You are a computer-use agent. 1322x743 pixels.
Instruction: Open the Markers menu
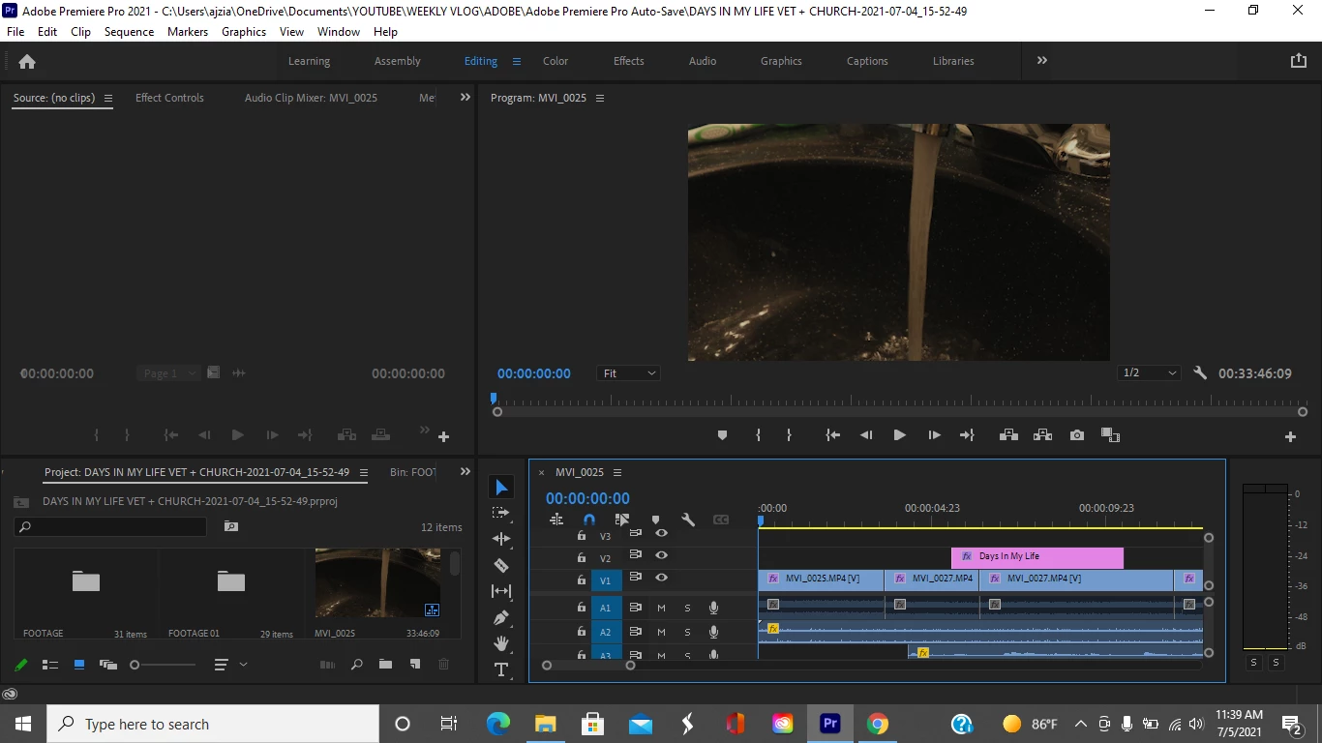point(188,32)
